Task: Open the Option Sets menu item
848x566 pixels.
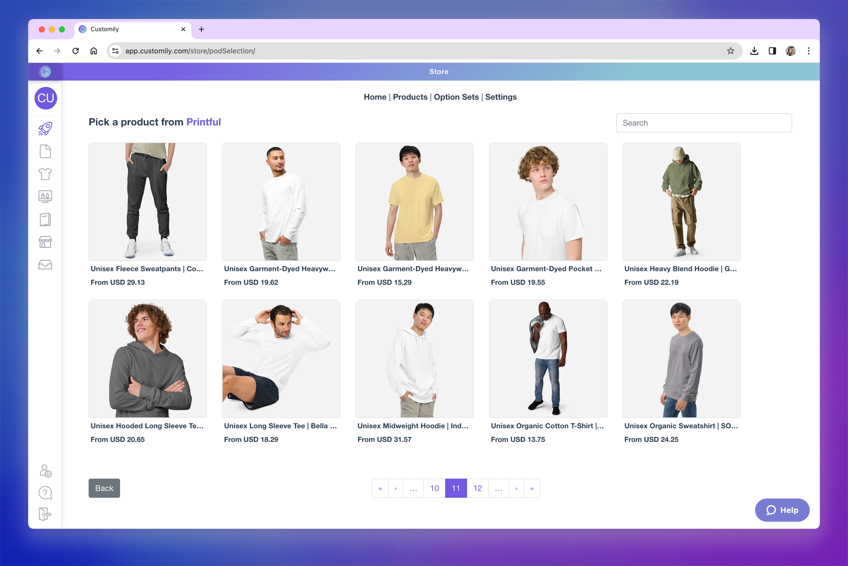Action: pos(456,97)
